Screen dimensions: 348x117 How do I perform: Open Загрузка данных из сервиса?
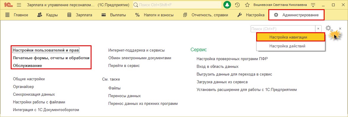click(x=222, y=82)
